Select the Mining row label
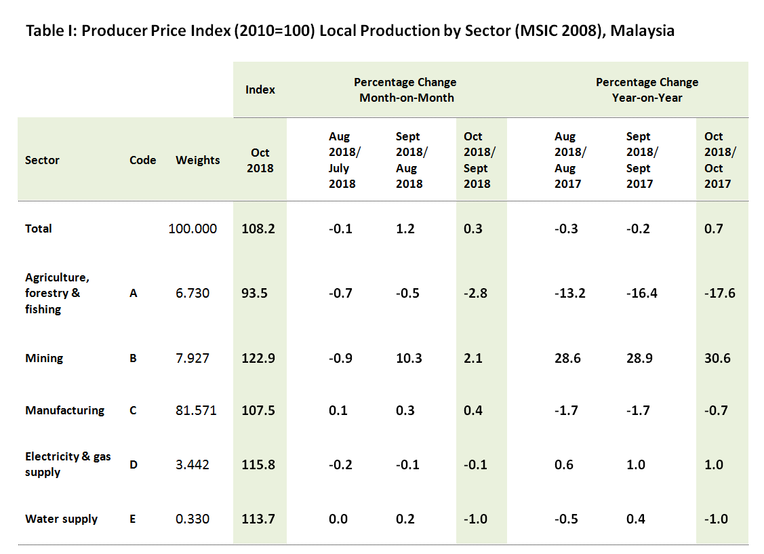This screenshot has height=554, width=764. point(45,358)
